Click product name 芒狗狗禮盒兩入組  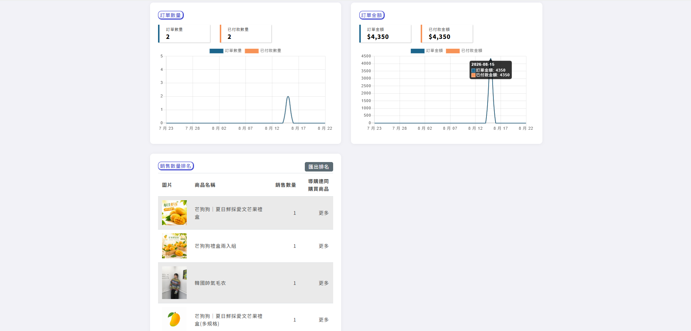[x=215, y=246]
